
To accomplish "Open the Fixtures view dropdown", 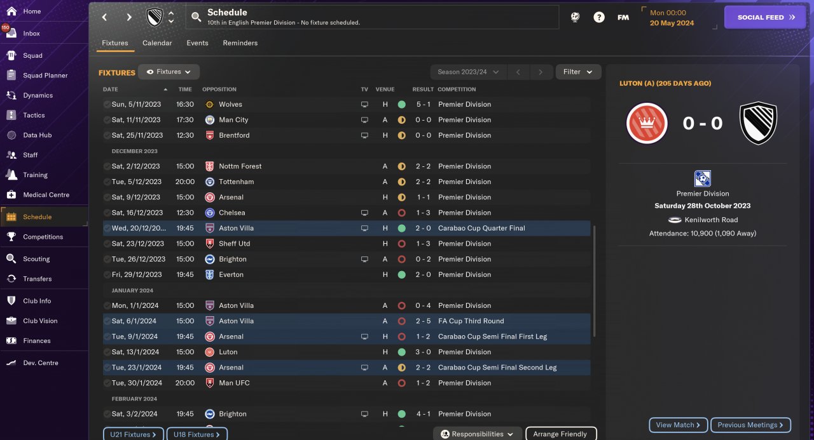I will coord(169,72).
